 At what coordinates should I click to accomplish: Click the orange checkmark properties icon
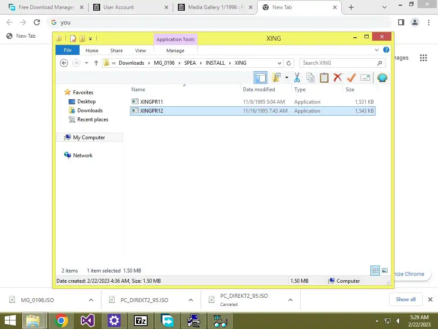tap(351, 78)
